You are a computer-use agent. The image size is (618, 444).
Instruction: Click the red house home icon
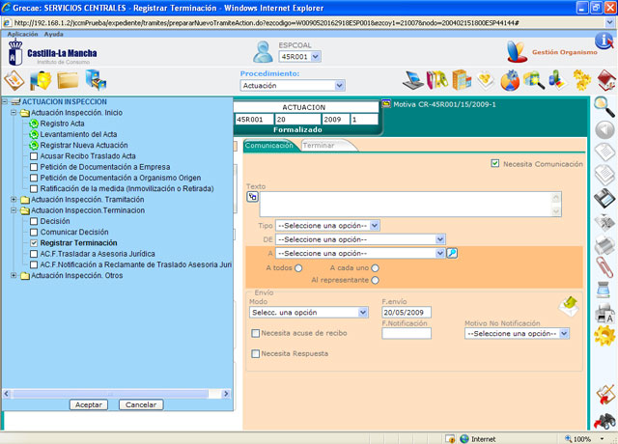click(606, 80)
